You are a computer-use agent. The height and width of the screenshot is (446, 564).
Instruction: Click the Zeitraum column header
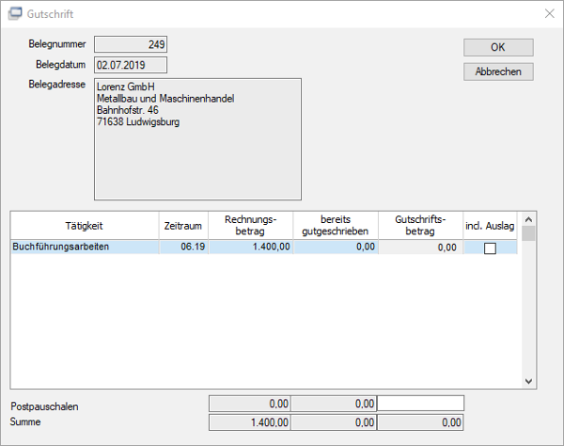[183, 226]
